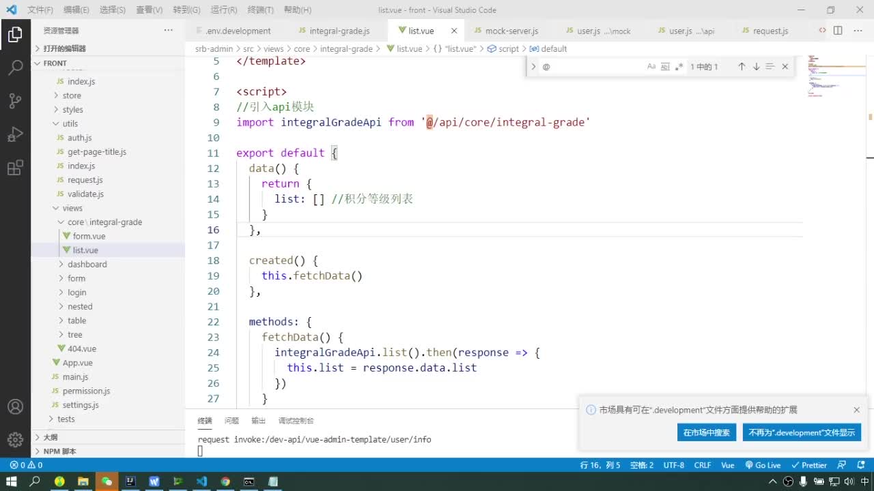Dismiss the marketplace extension notification
This screenshot has width=874, height=491.
point(856,410)
